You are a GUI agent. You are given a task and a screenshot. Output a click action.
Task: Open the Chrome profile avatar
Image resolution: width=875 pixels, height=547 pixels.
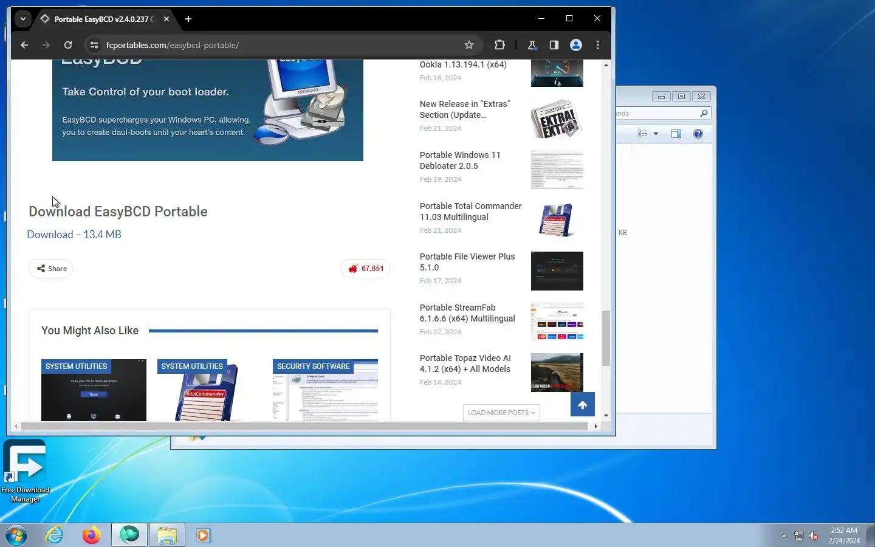pyautogui.click(x=576, y=45)
